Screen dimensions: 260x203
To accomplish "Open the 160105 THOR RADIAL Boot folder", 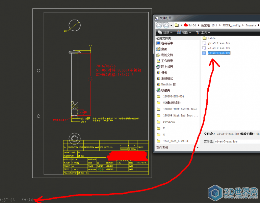I will (x=177, y=109).
